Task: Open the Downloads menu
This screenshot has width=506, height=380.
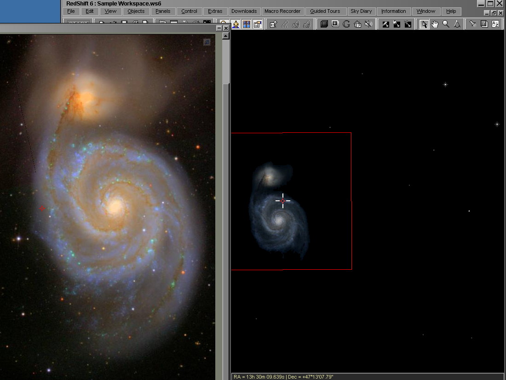Action: pyautogui.click(x=244, y=11)
